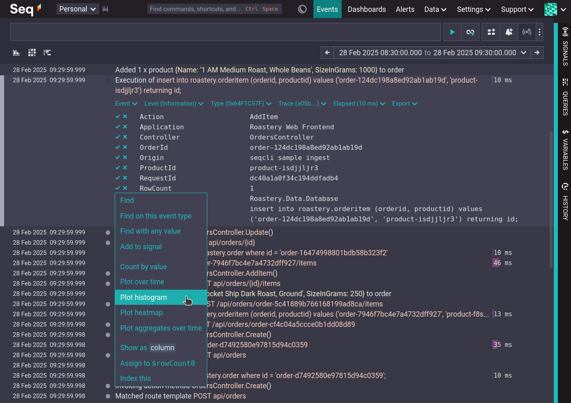The image size is (571, 403).
Task: Click the checkmark next to OrderId property
Action: (118, 147)
